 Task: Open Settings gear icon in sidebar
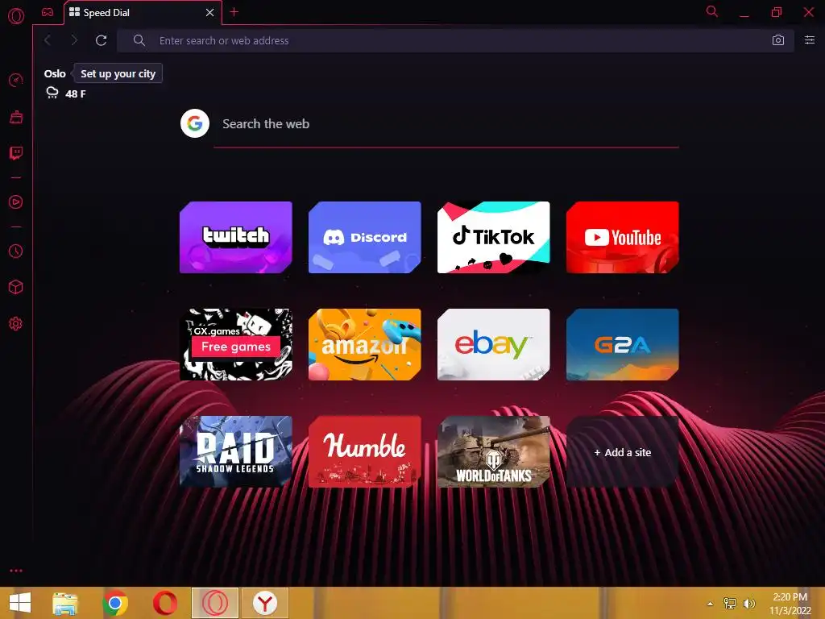pos(16,324)
